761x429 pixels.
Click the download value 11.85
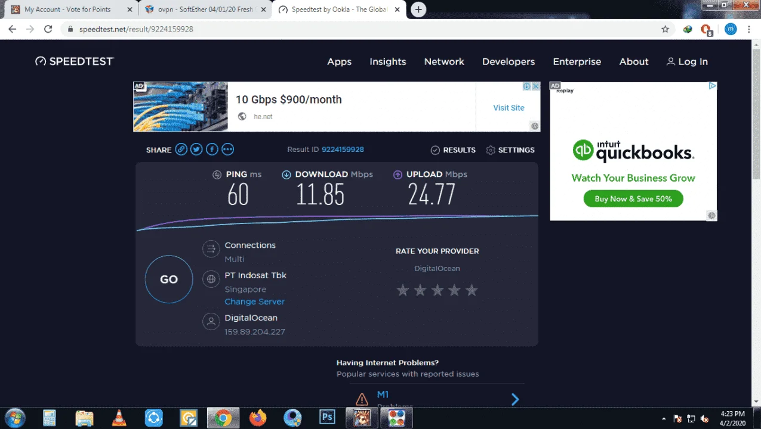pyautogui.click(x=321, y=195)
